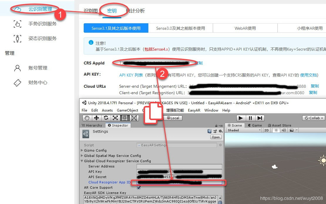Screen dimensions: 326x204
Task: Switch to the Asset Store tab
Action: (x=279, y=125)
